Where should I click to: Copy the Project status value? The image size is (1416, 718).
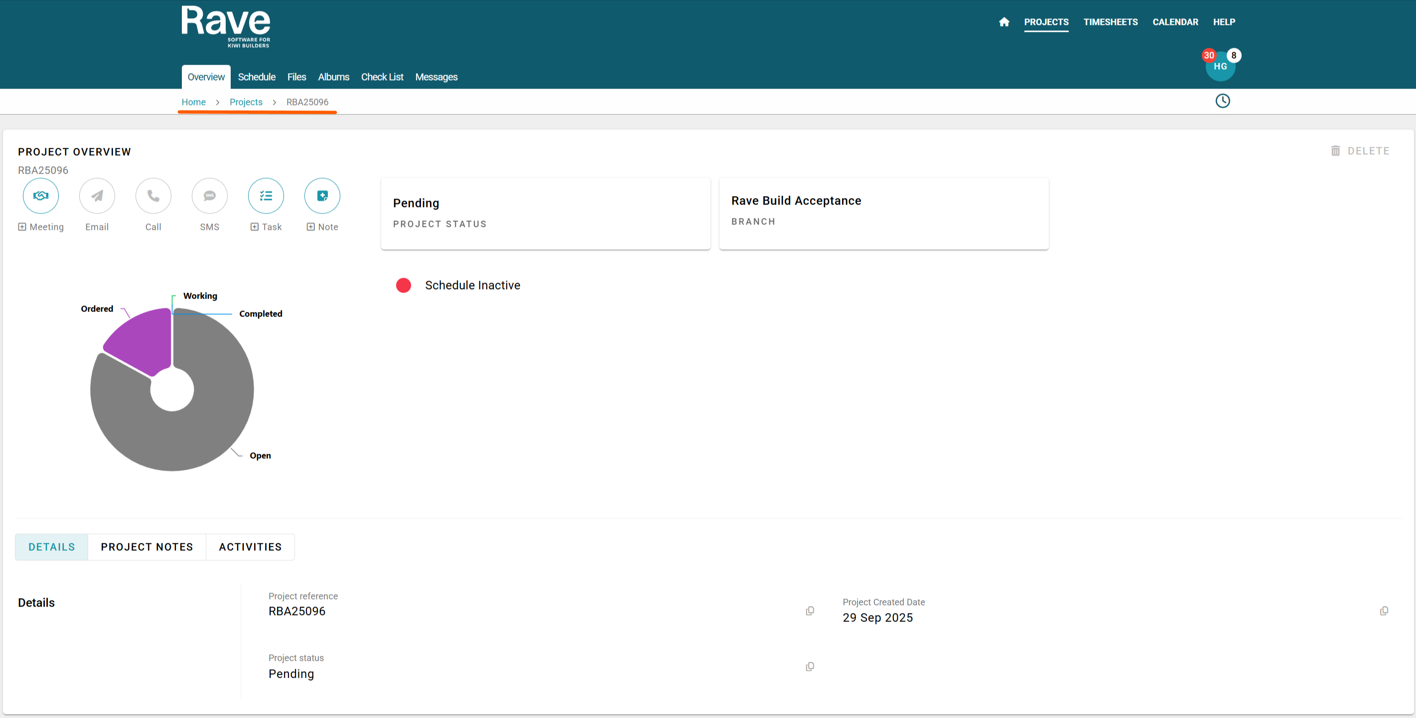point(810,667)
